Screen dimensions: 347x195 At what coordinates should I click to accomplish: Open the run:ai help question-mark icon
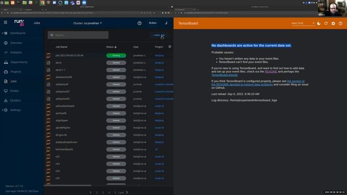click(139, 23)
